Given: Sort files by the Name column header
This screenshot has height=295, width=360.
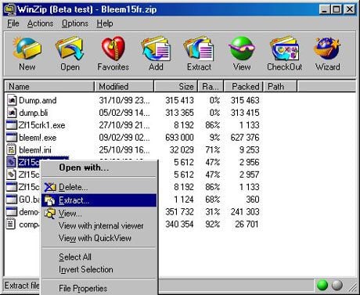Looking at the screenshot, I should click(x=49, y=86).
